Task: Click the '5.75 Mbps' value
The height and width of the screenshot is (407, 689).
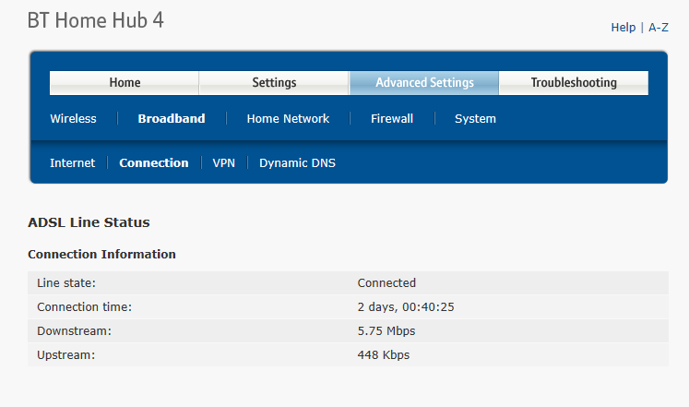Action: [x=386, y=331]
